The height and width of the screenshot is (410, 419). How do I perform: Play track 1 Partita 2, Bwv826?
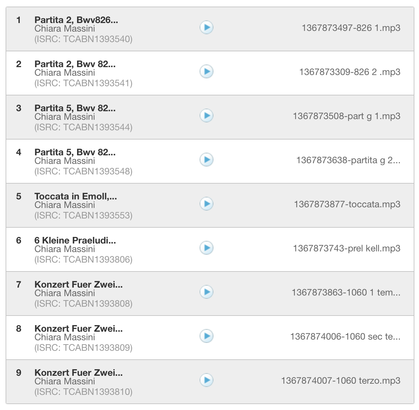(207, 27)
